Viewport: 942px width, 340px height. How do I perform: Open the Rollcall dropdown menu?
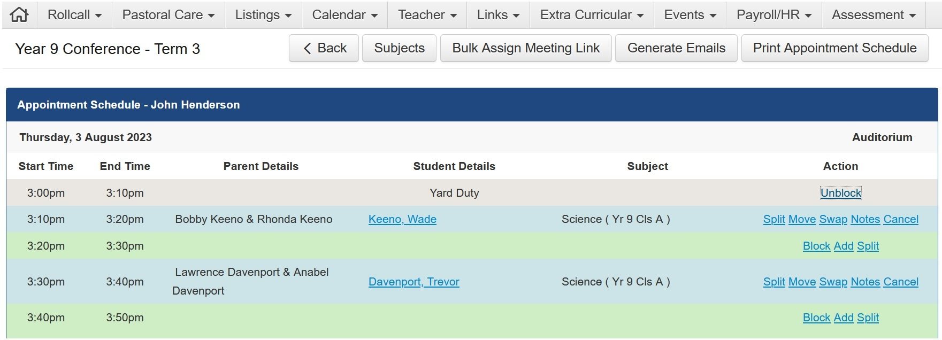[74, 15]
